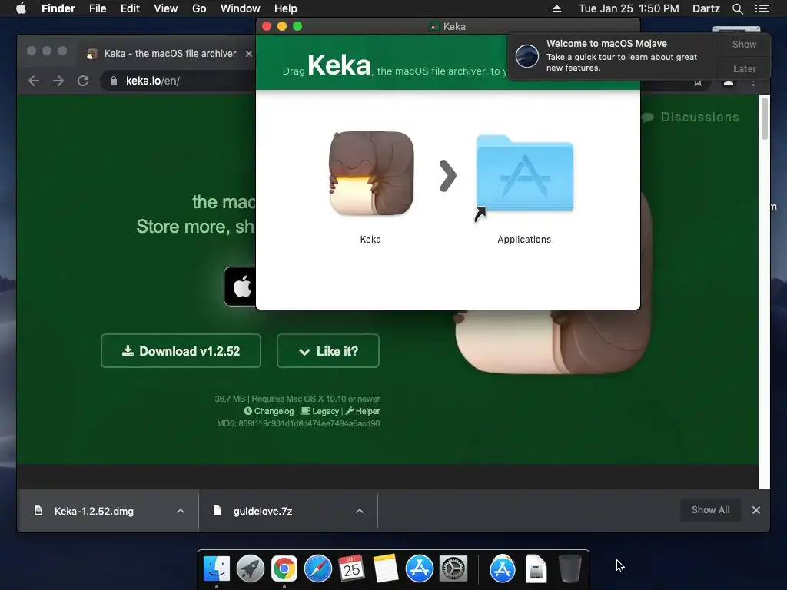
Task: Open the View menu
Action: tap(166, 8)
